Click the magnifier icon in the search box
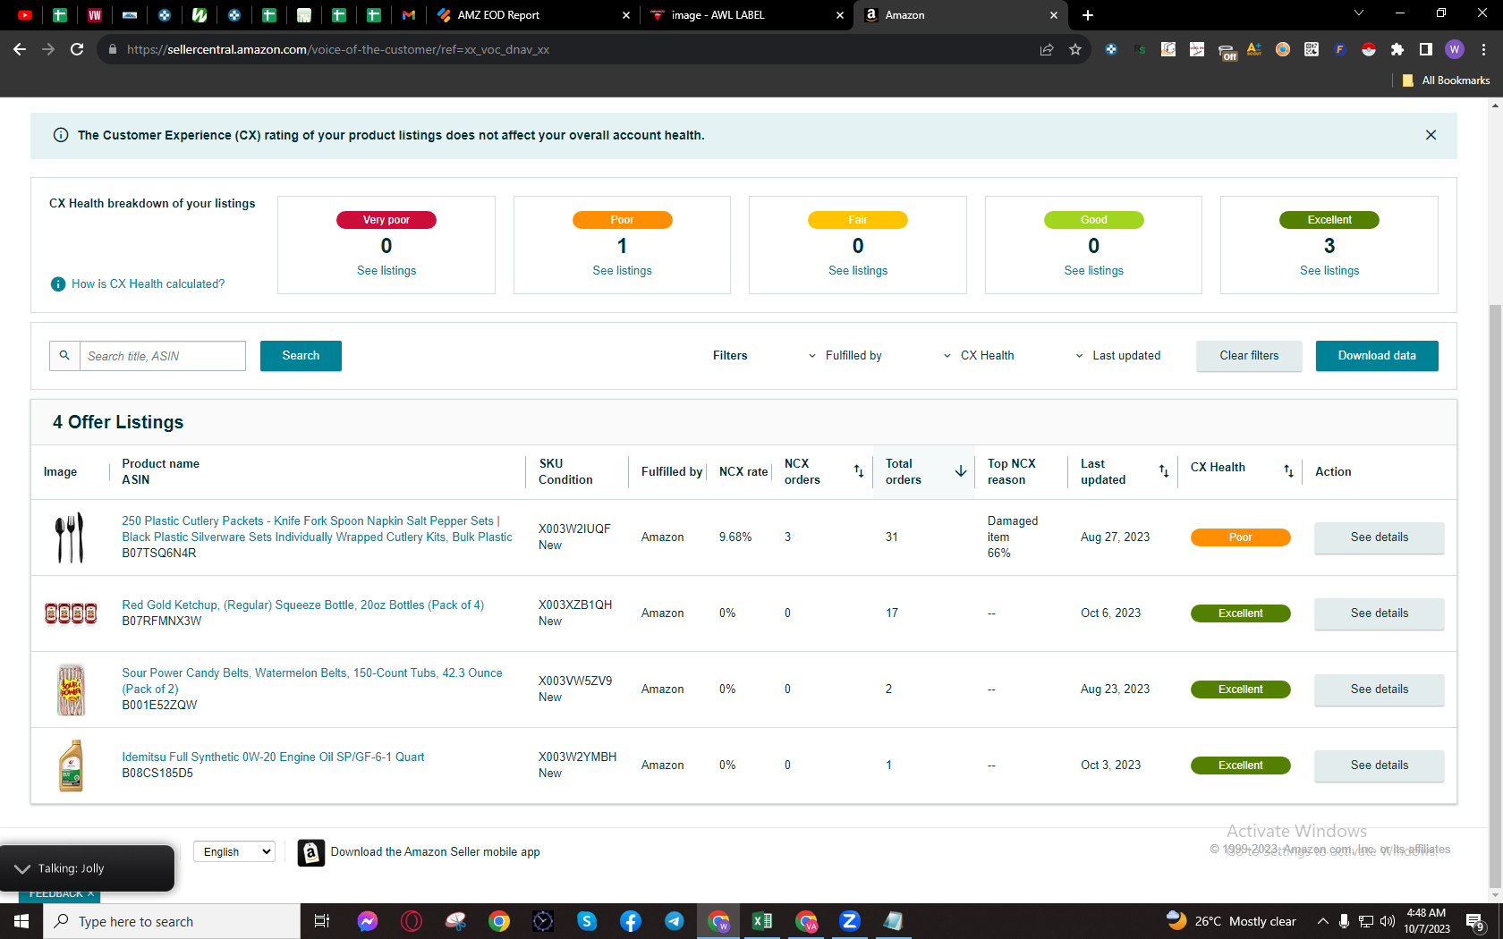The height and width of the screenshot is (939, 1503). (x=64, y=355)
